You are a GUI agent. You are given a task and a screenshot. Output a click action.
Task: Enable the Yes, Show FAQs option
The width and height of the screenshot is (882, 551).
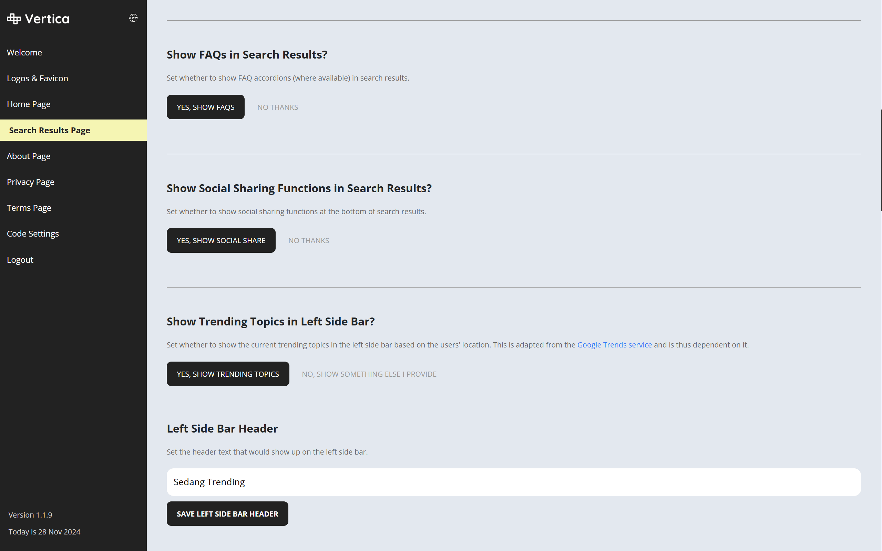point(206,107)
